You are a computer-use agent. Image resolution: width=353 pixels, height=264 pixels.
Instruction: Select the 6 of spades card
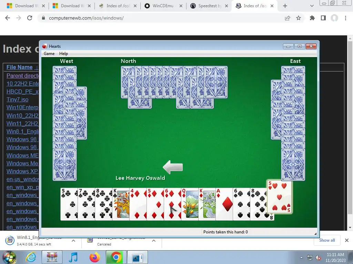click(x=241, y=204)
